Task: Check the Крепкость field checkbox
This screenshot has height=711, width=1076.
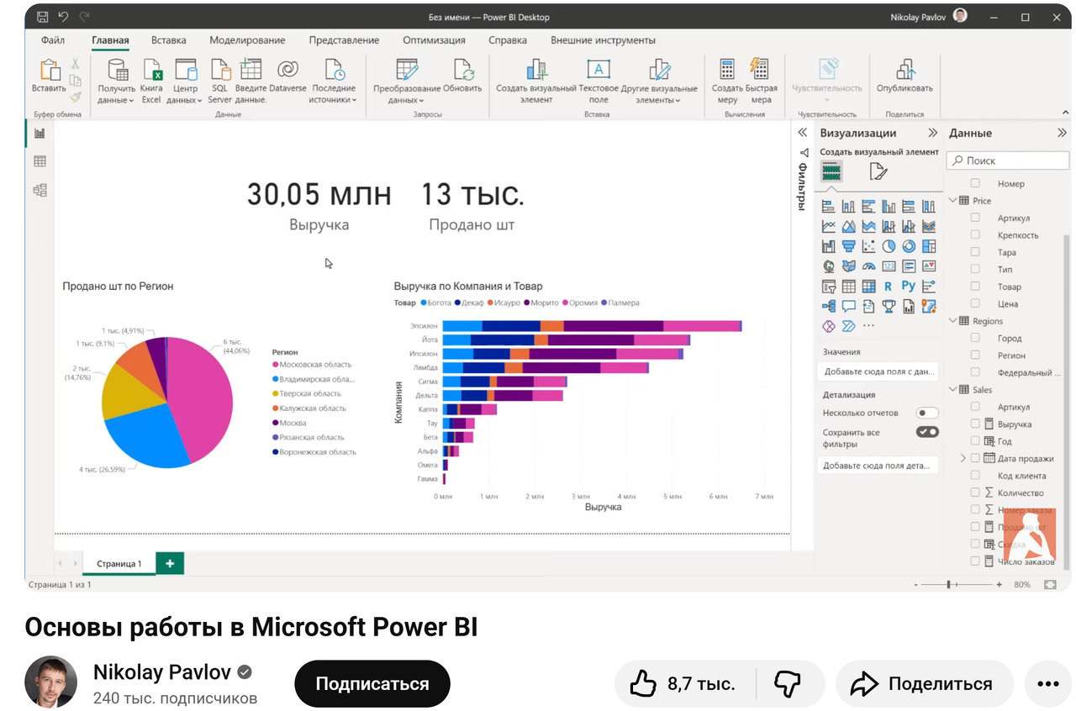Action: (975, 234)
